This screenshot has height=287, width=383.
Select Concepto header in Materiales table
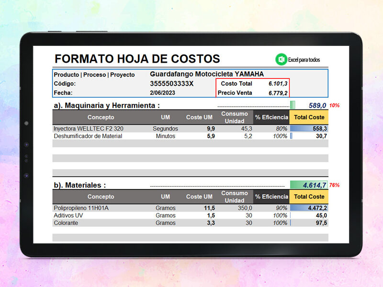coord(101,197)
